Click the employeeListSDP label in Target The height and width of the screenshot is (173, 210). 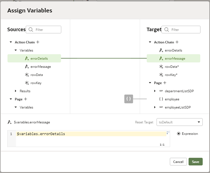click(x=178, y=107)
